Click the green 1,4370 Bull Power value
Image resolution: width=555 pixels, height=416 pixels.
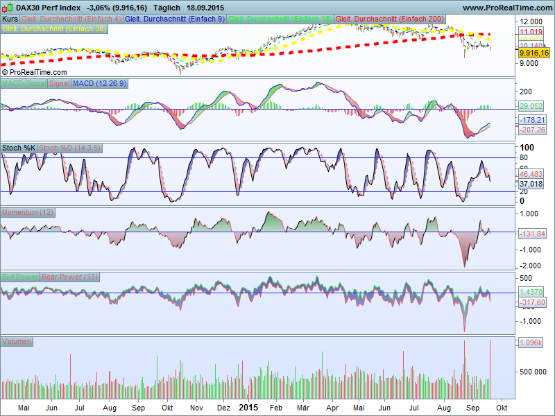click(x=531, y=292)
